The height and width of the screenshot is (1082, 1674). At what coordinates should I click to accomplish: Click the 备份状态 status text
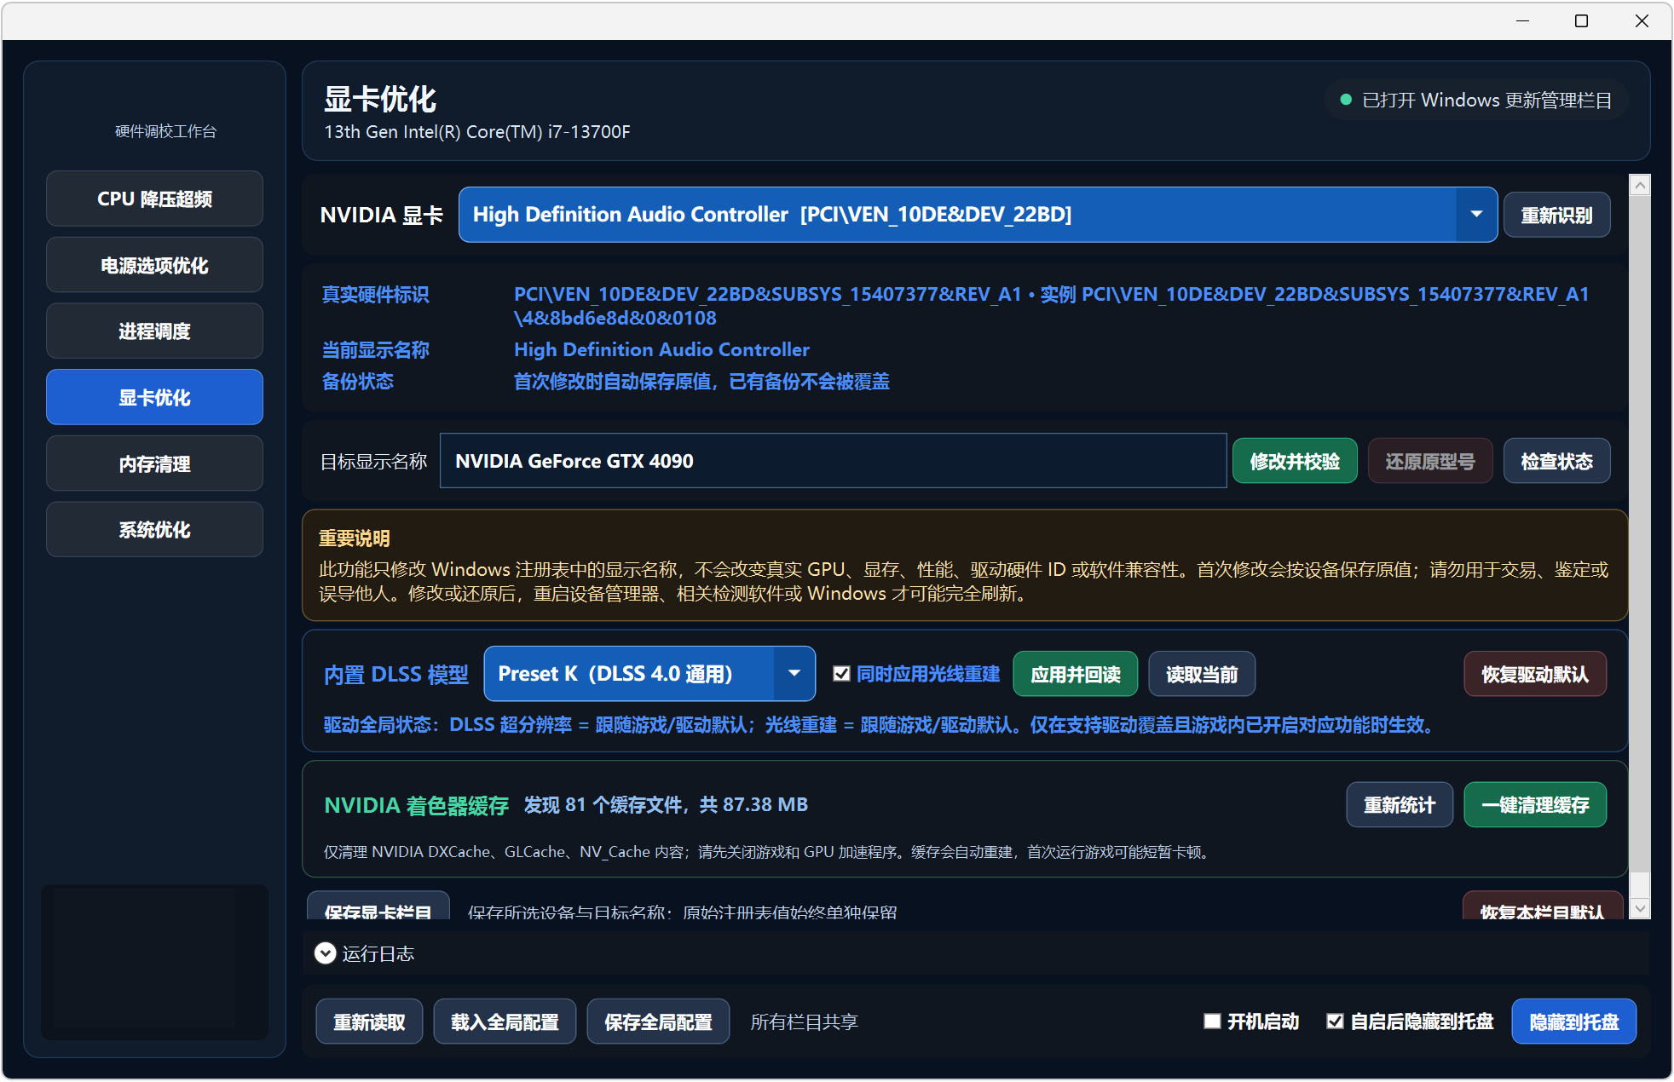coord(701,381)
